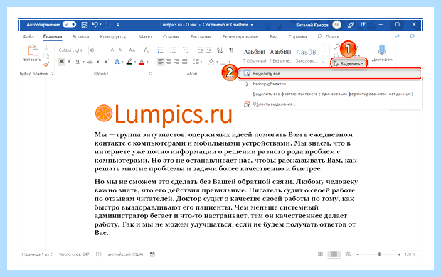
Task: Apply subscript formatting (x₂)
Action: click(98, 62)
